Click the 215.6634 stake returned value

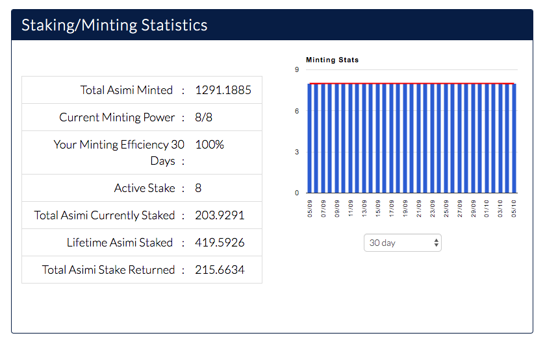[220, 270]
